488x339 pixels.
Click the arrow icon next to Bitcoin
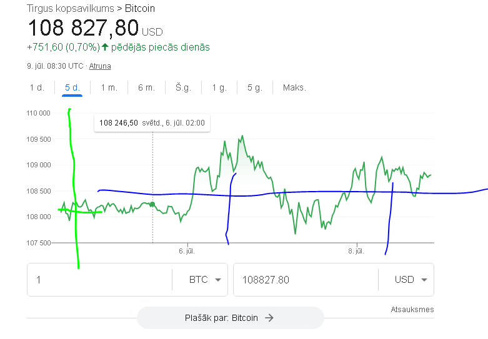point(269,318)
